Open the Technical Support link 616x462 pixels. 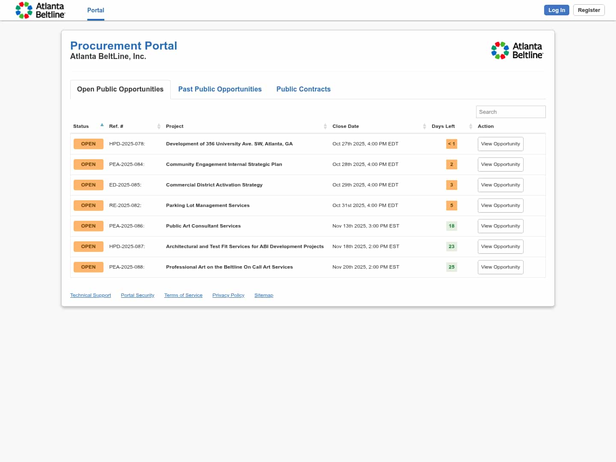click(90, 295)
